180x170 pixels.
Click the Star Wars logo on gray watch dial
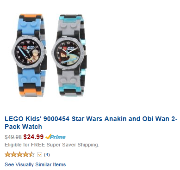71,48
